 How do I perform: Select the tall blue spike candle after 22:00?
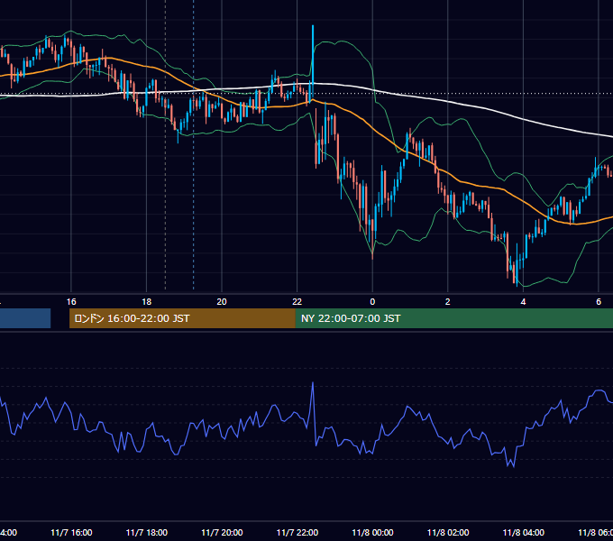[x=313, y=62]
